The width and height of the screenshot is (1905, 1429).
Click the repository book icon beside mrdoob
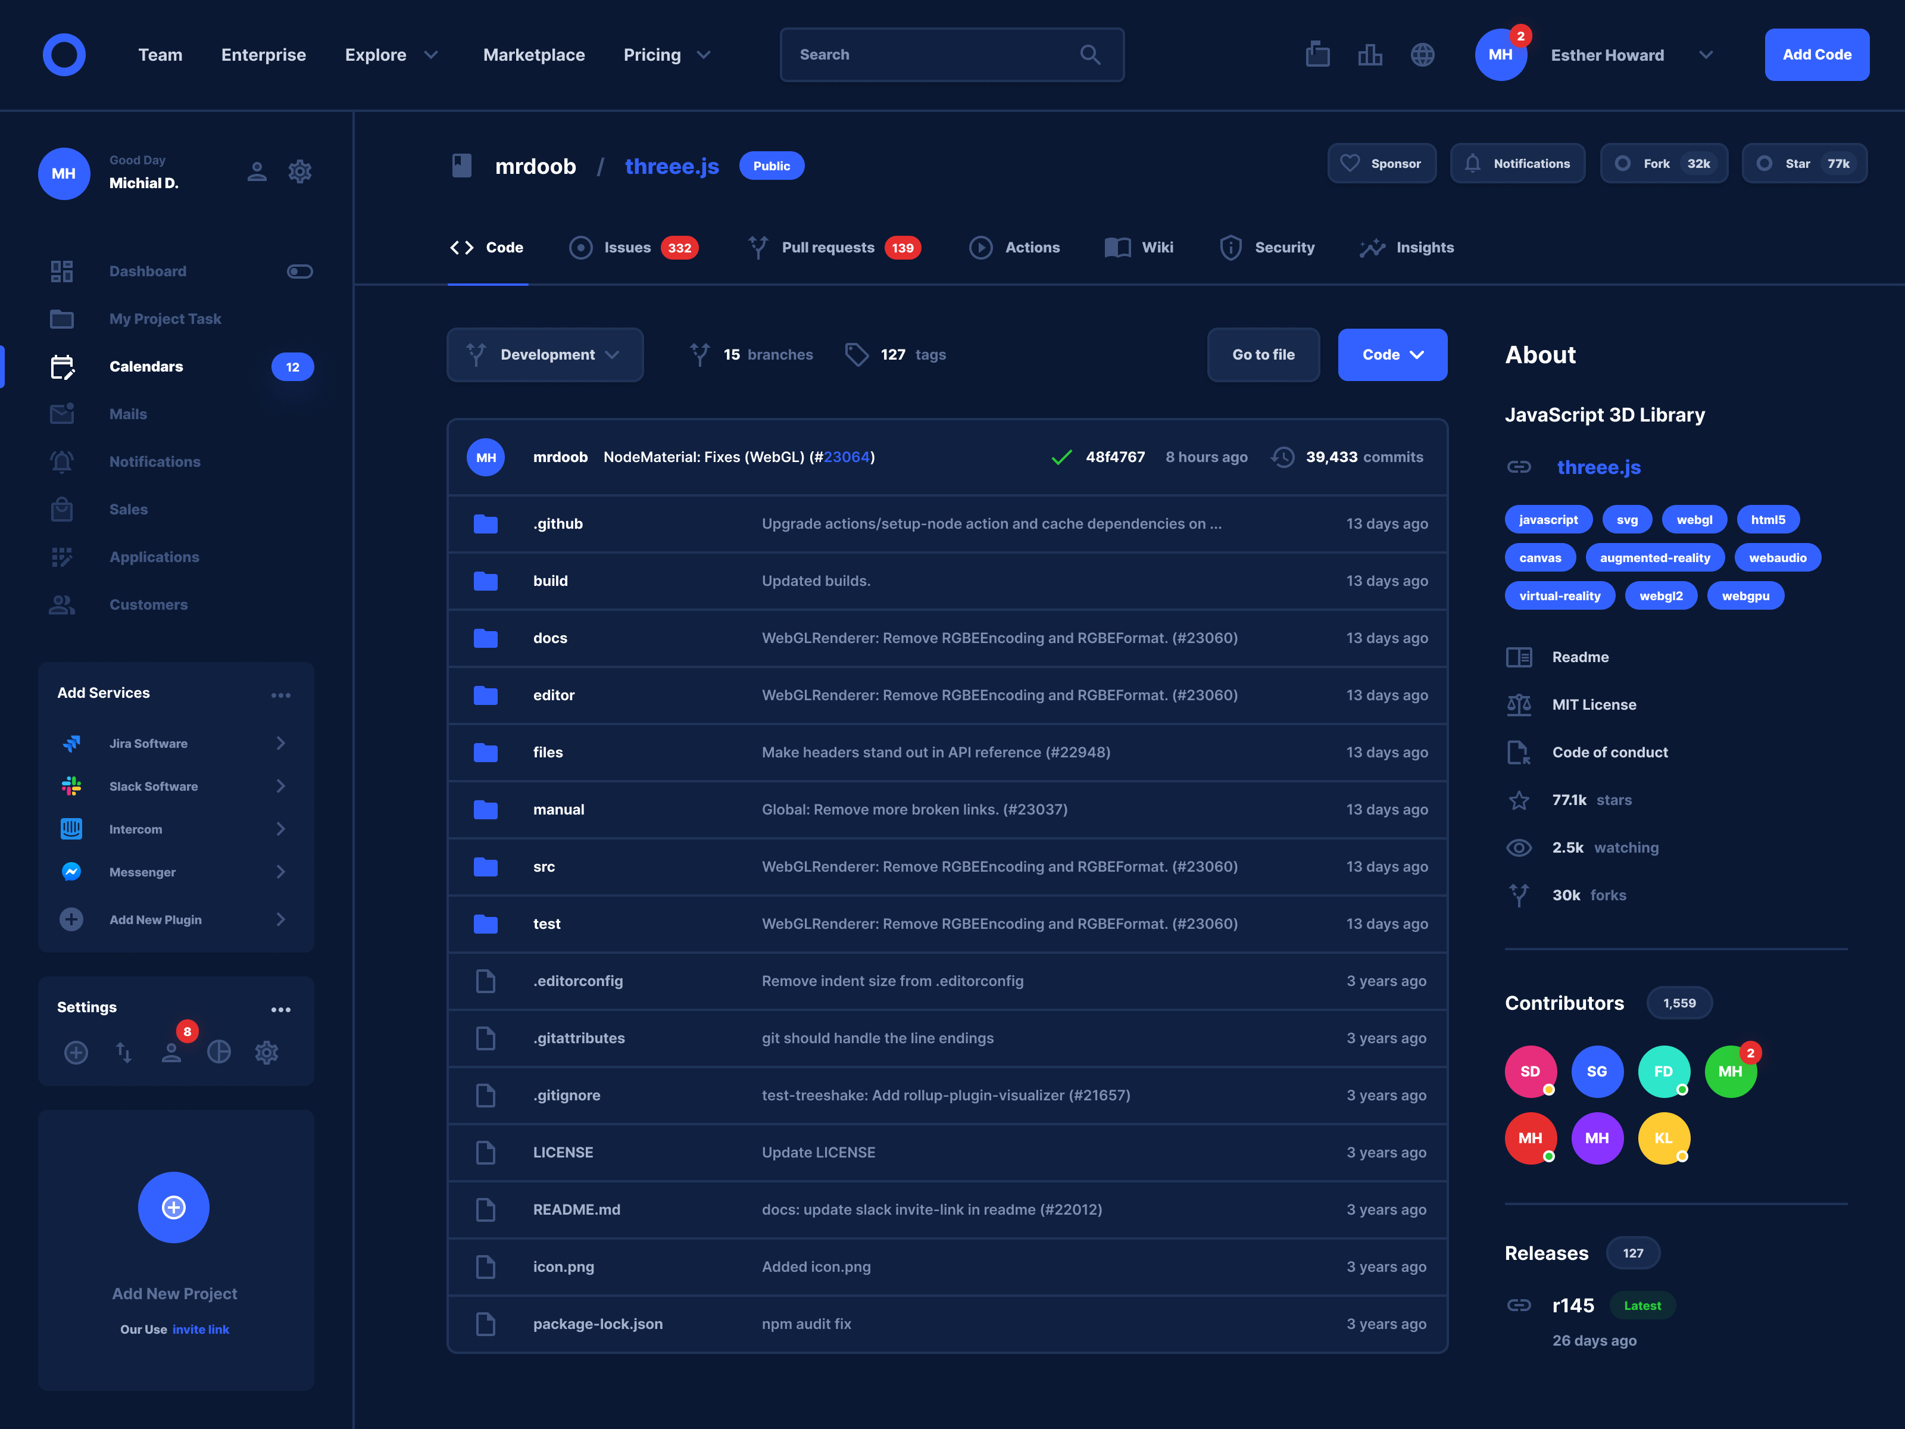[x=461, y=166]
